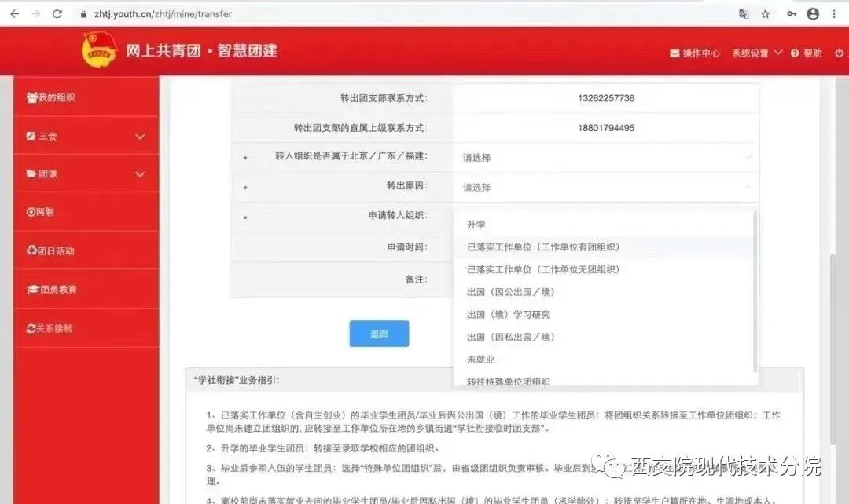Image resolution: width=849 pixels, height=504 pixels.
Task: Click the Communist Youth League logo emblem
Action: click(99, 51)
